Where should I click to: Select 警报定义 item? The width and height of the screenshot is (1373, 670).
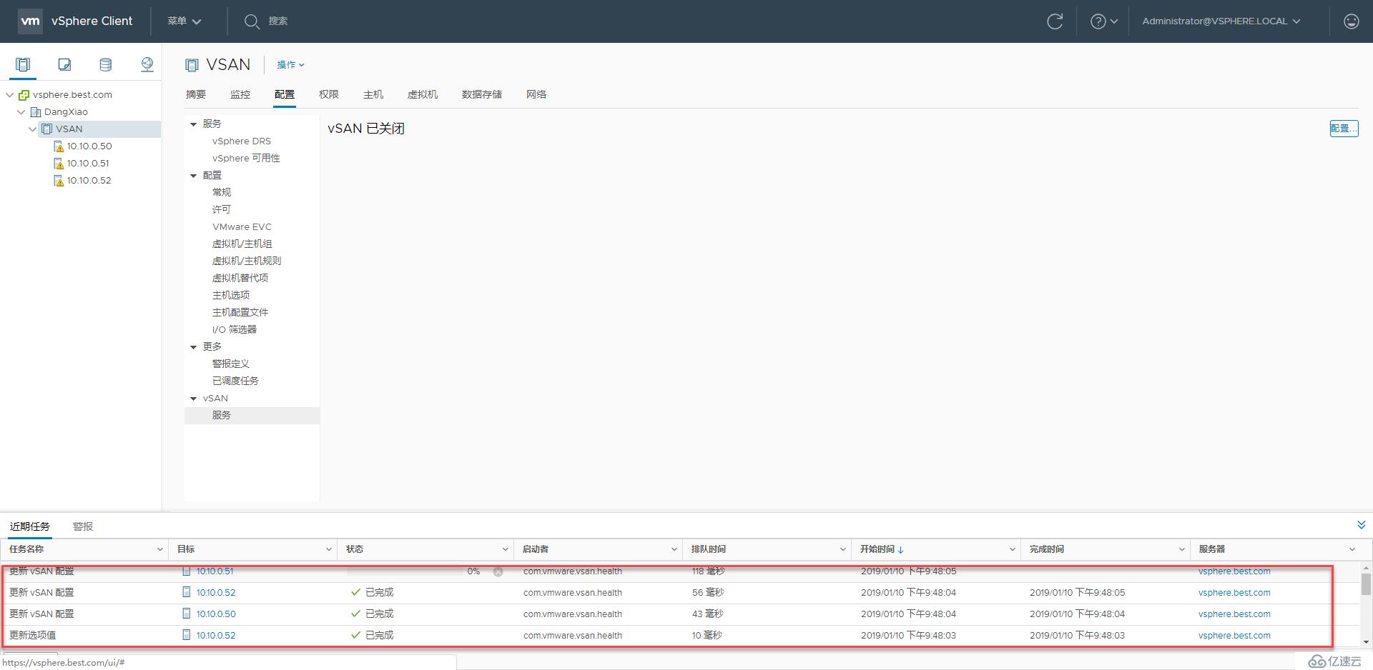[x=231, y=364]
